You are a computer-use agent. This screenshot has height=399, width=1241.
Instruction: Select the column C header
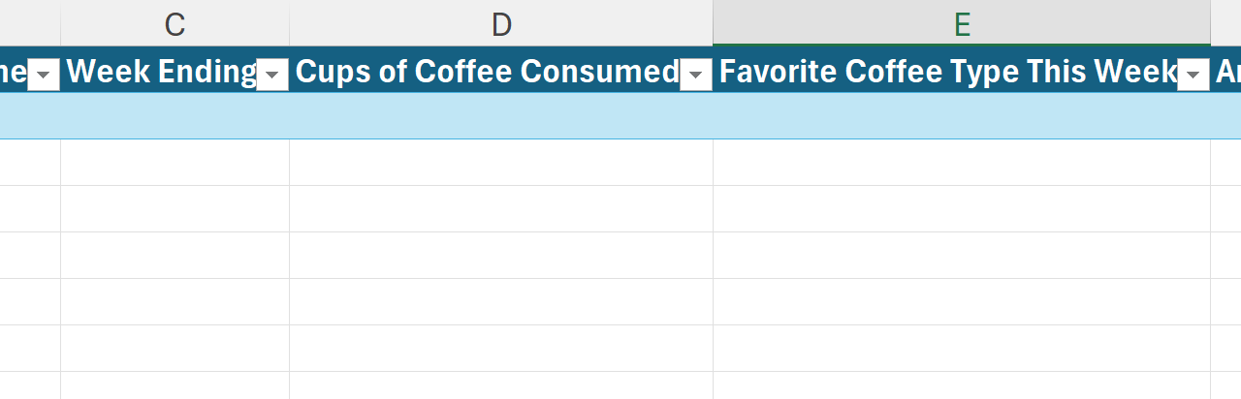[x=175, y=24]
